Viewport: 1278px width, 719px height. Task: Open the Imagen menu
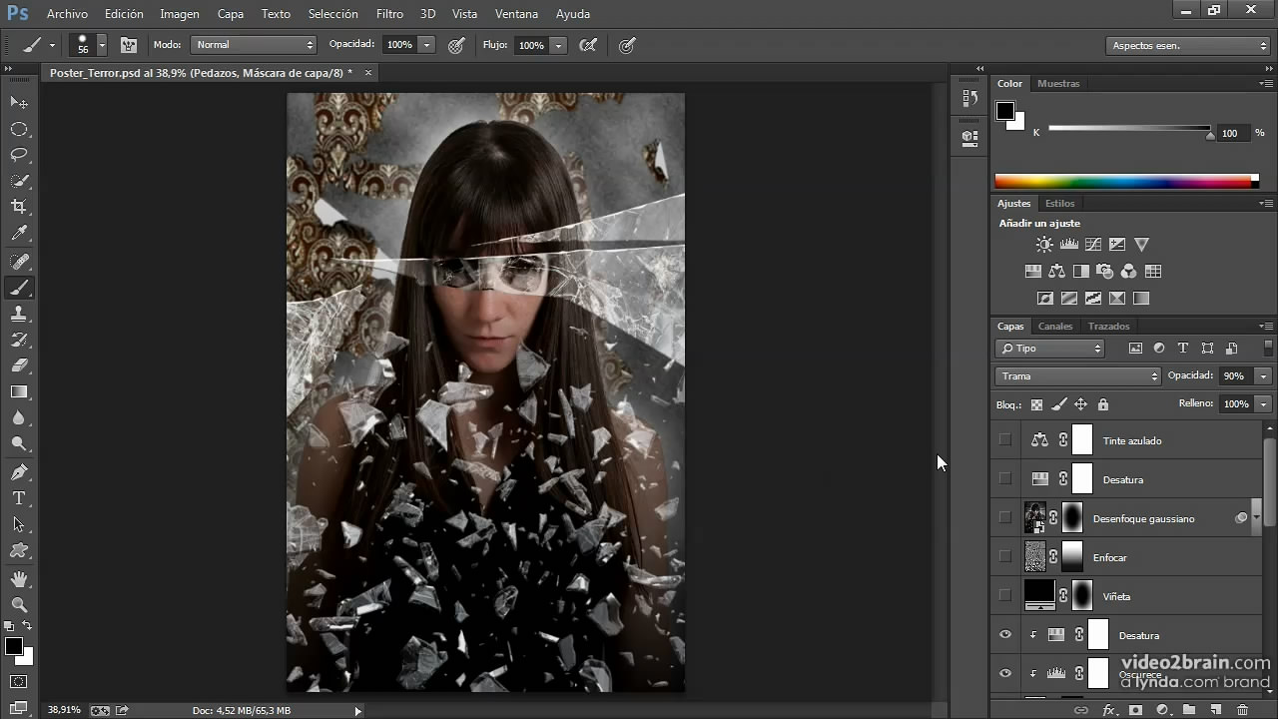(180, 14)
